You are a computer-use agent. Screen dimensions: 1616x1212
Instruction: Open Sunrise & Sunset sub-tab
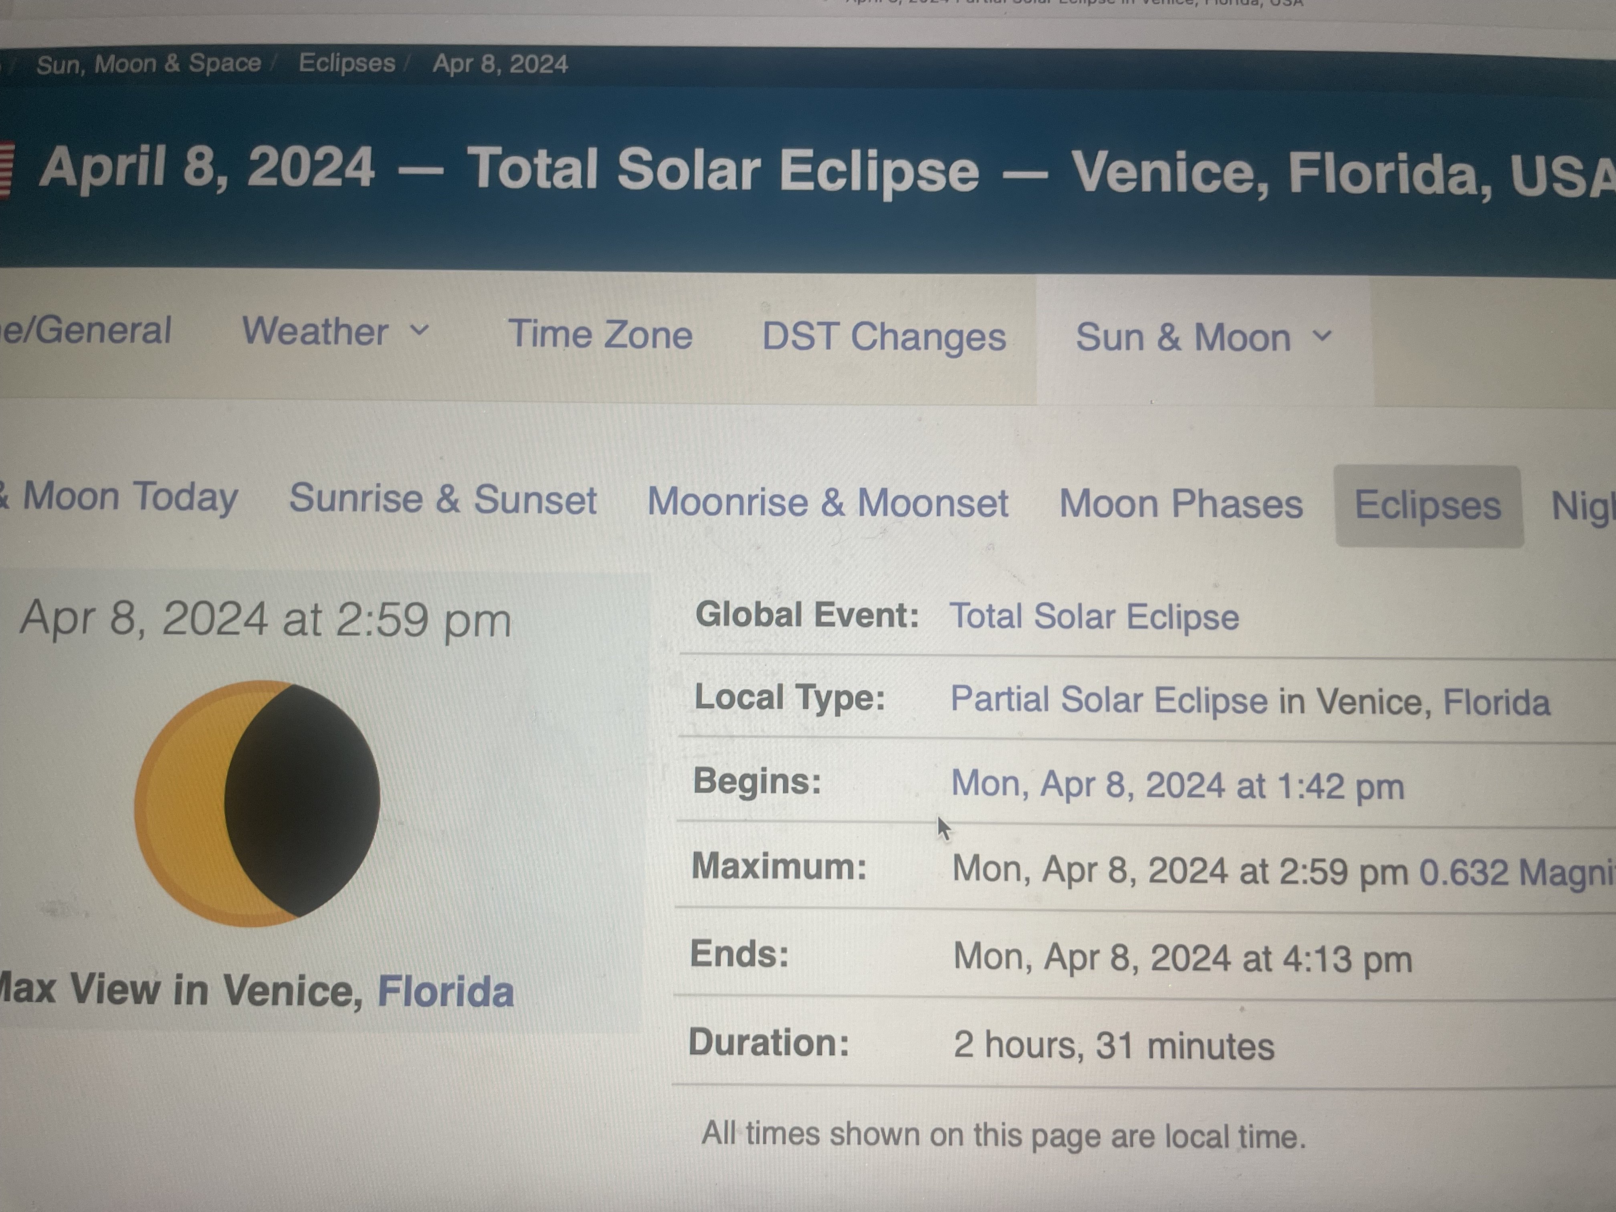[443, 499]
